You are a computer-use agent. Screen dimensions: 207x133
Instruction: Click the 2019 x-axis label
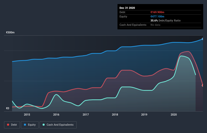point(144,115)
